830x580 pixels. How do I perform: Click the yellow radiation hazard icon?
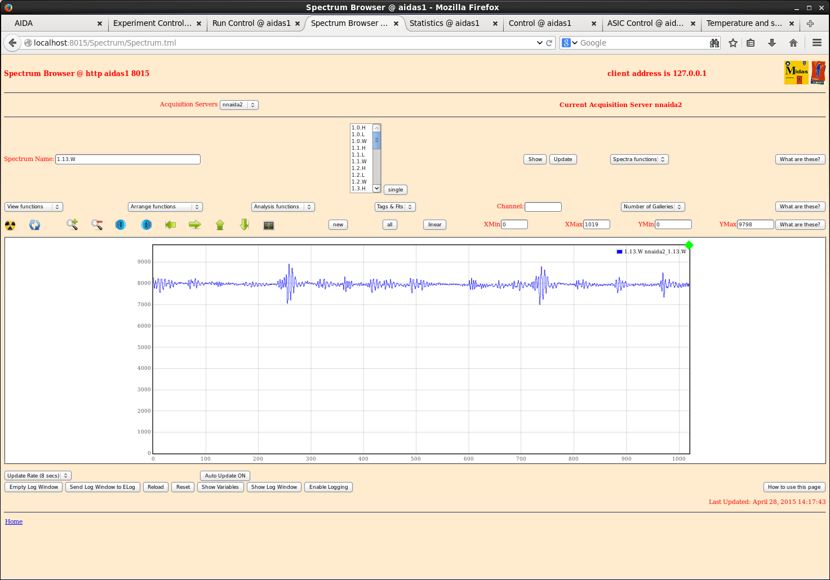pos(10,225)
